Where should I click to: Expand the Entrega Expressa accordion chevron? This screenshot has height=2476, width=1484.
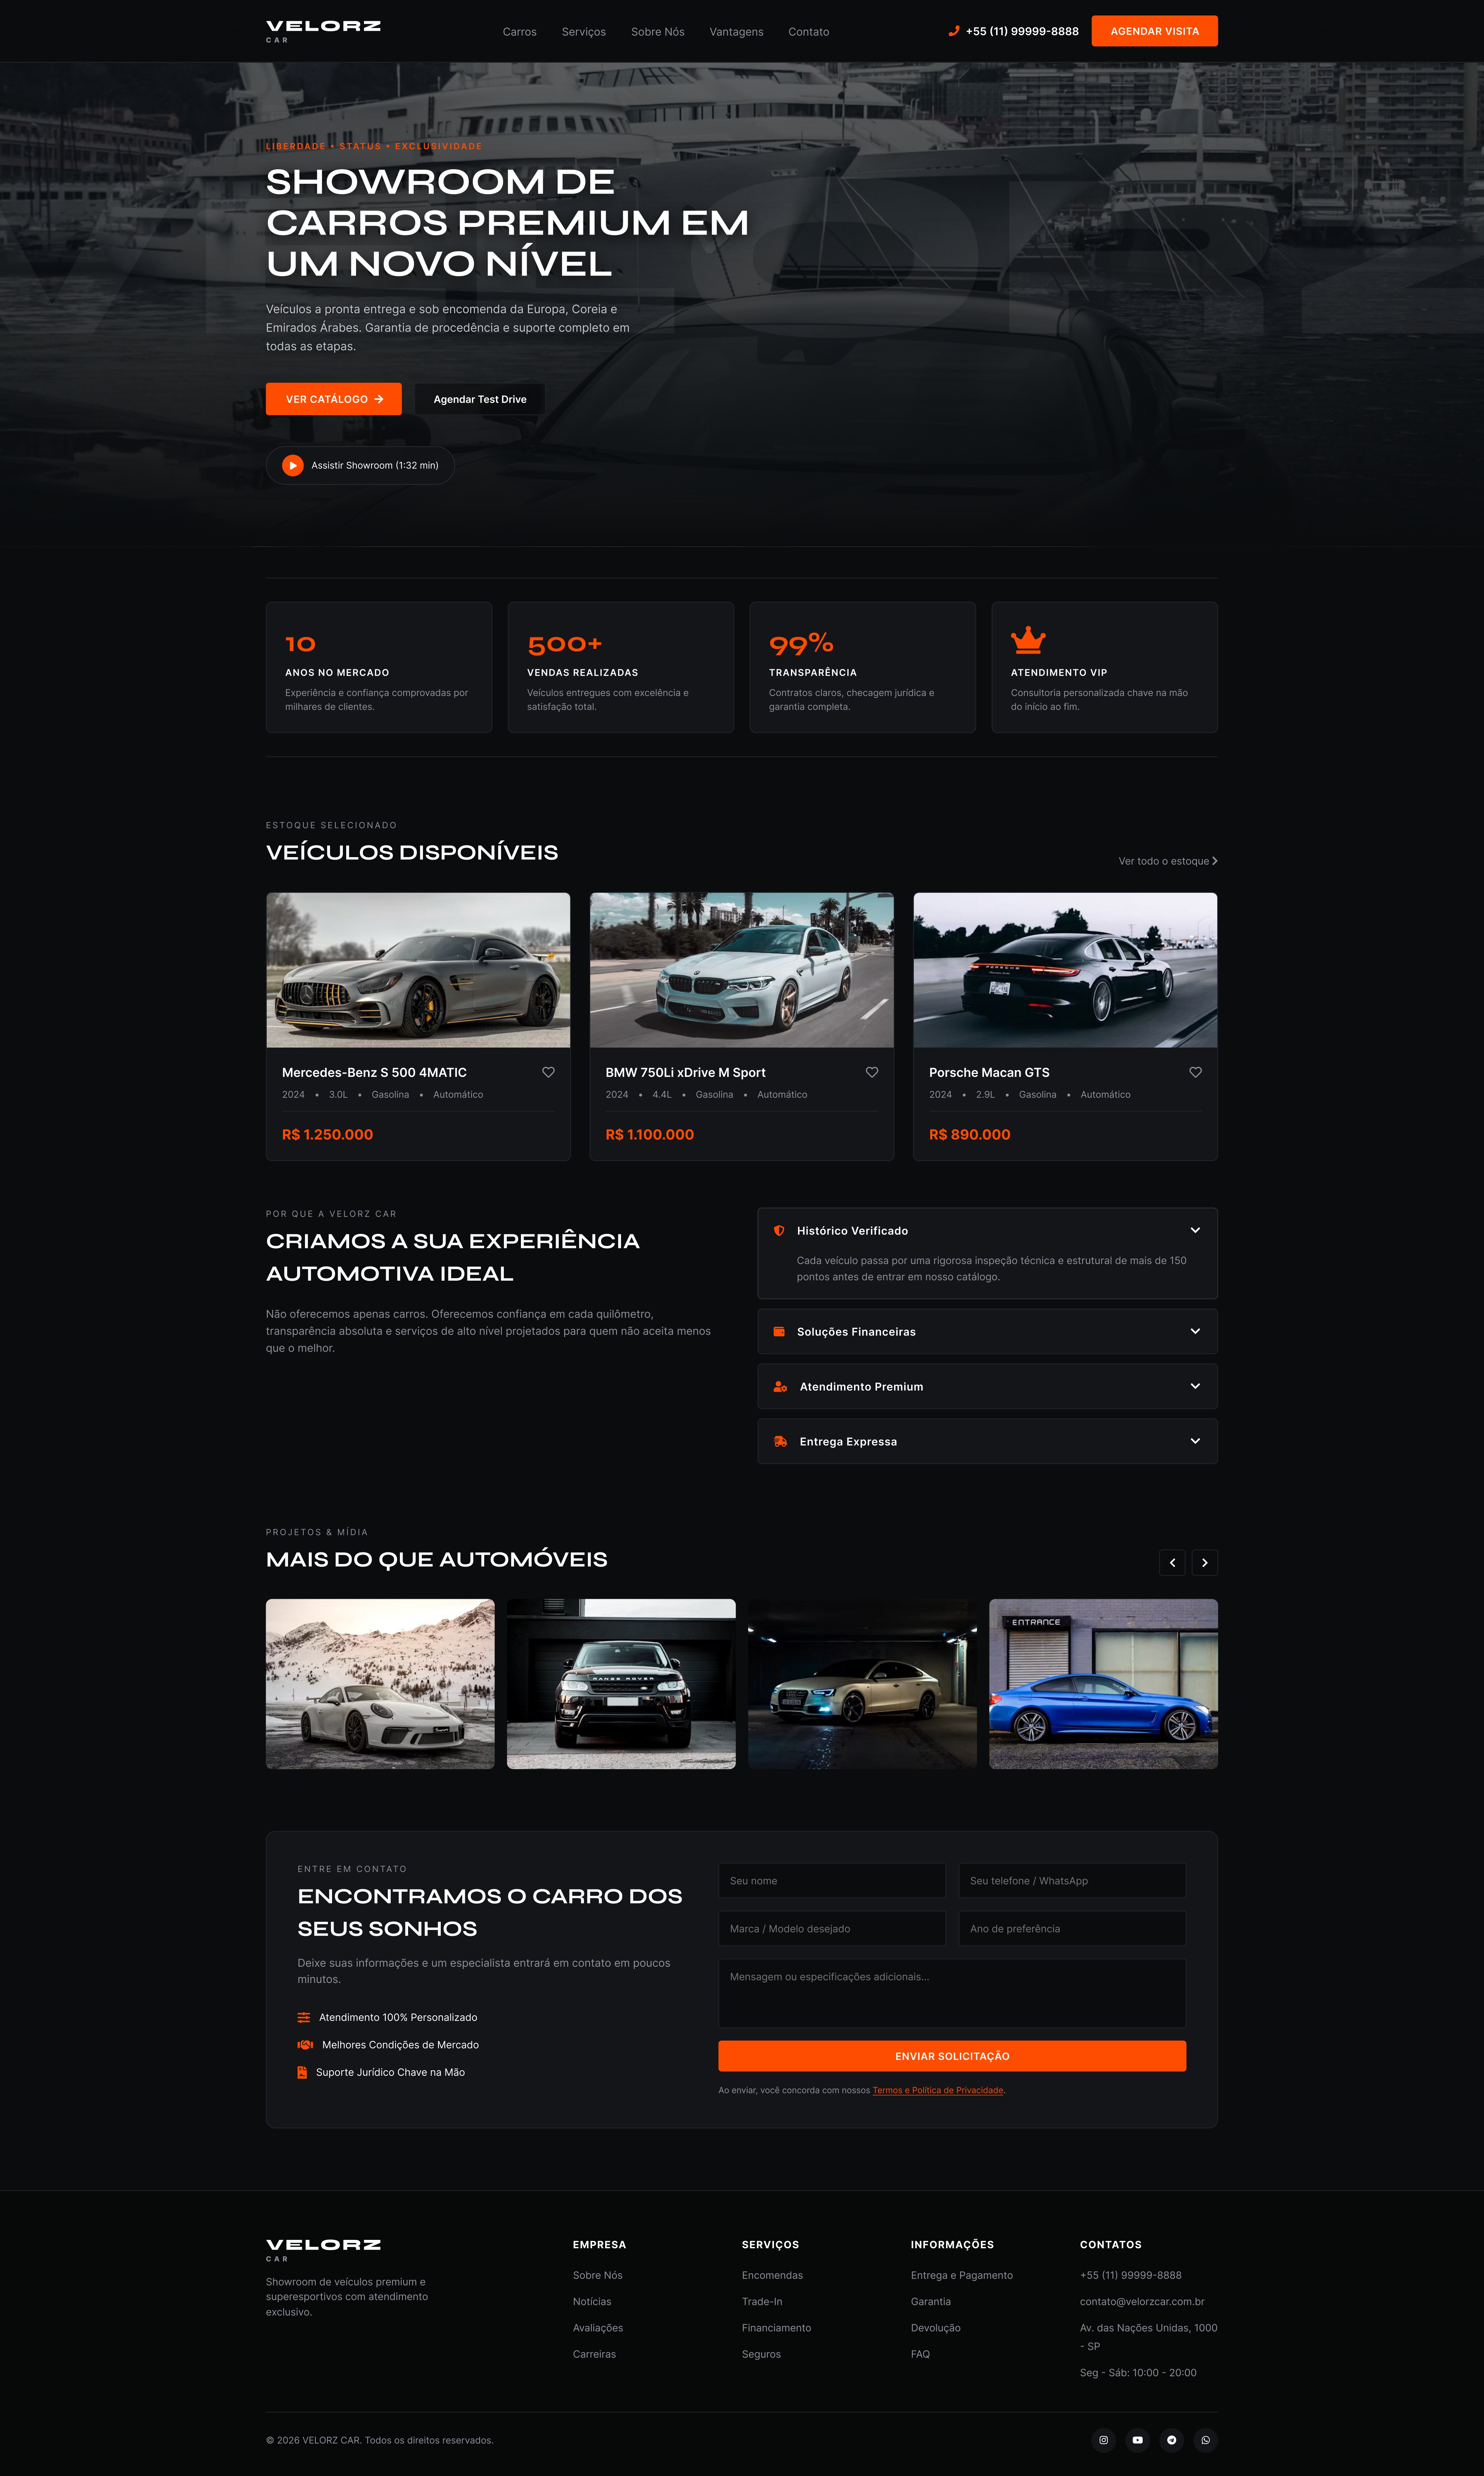(x=1195, y=1441)
